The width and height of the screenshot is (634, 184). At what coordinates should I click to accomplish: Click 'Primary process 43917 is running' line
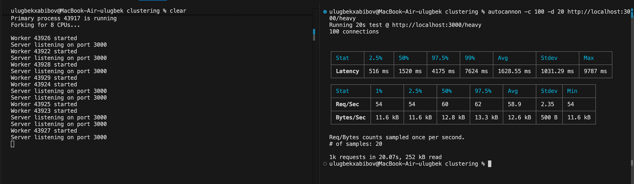point(64,18)
